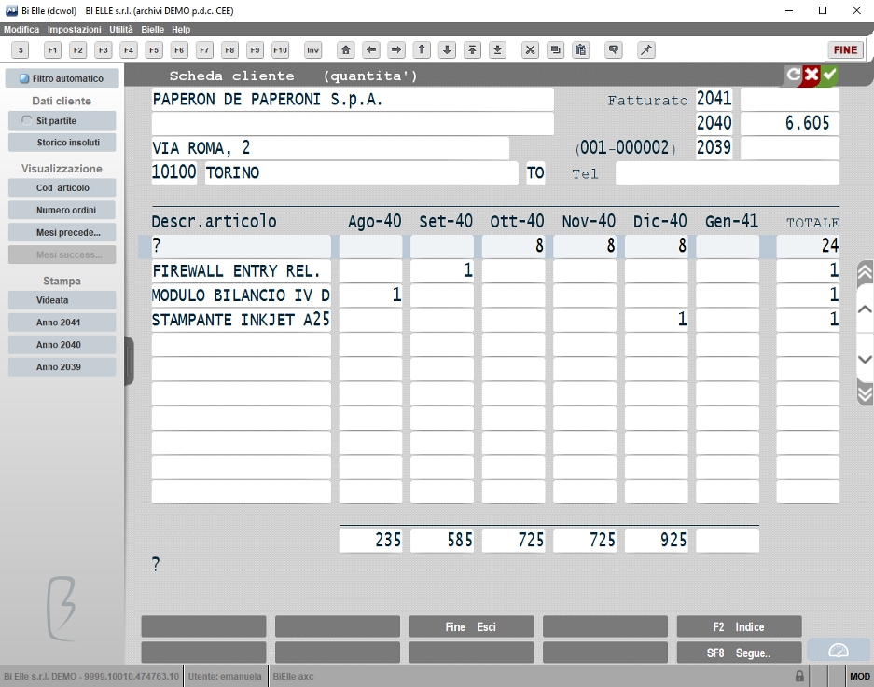Click the pin icon in the toolbar
Viewport: 874px width, 687px height.
click(646, 50)
